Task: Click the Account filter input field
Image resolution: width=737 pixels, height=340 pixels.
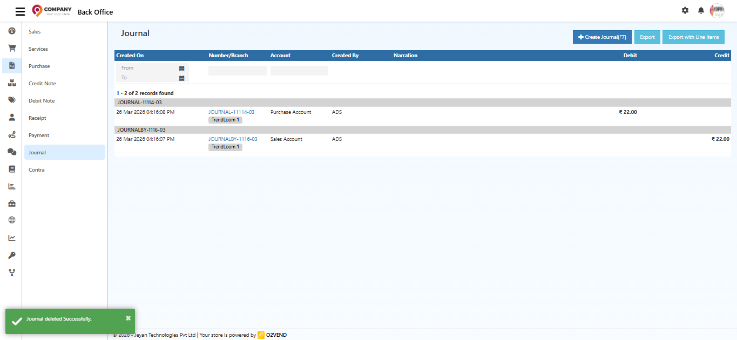Action: coord(299,71)
